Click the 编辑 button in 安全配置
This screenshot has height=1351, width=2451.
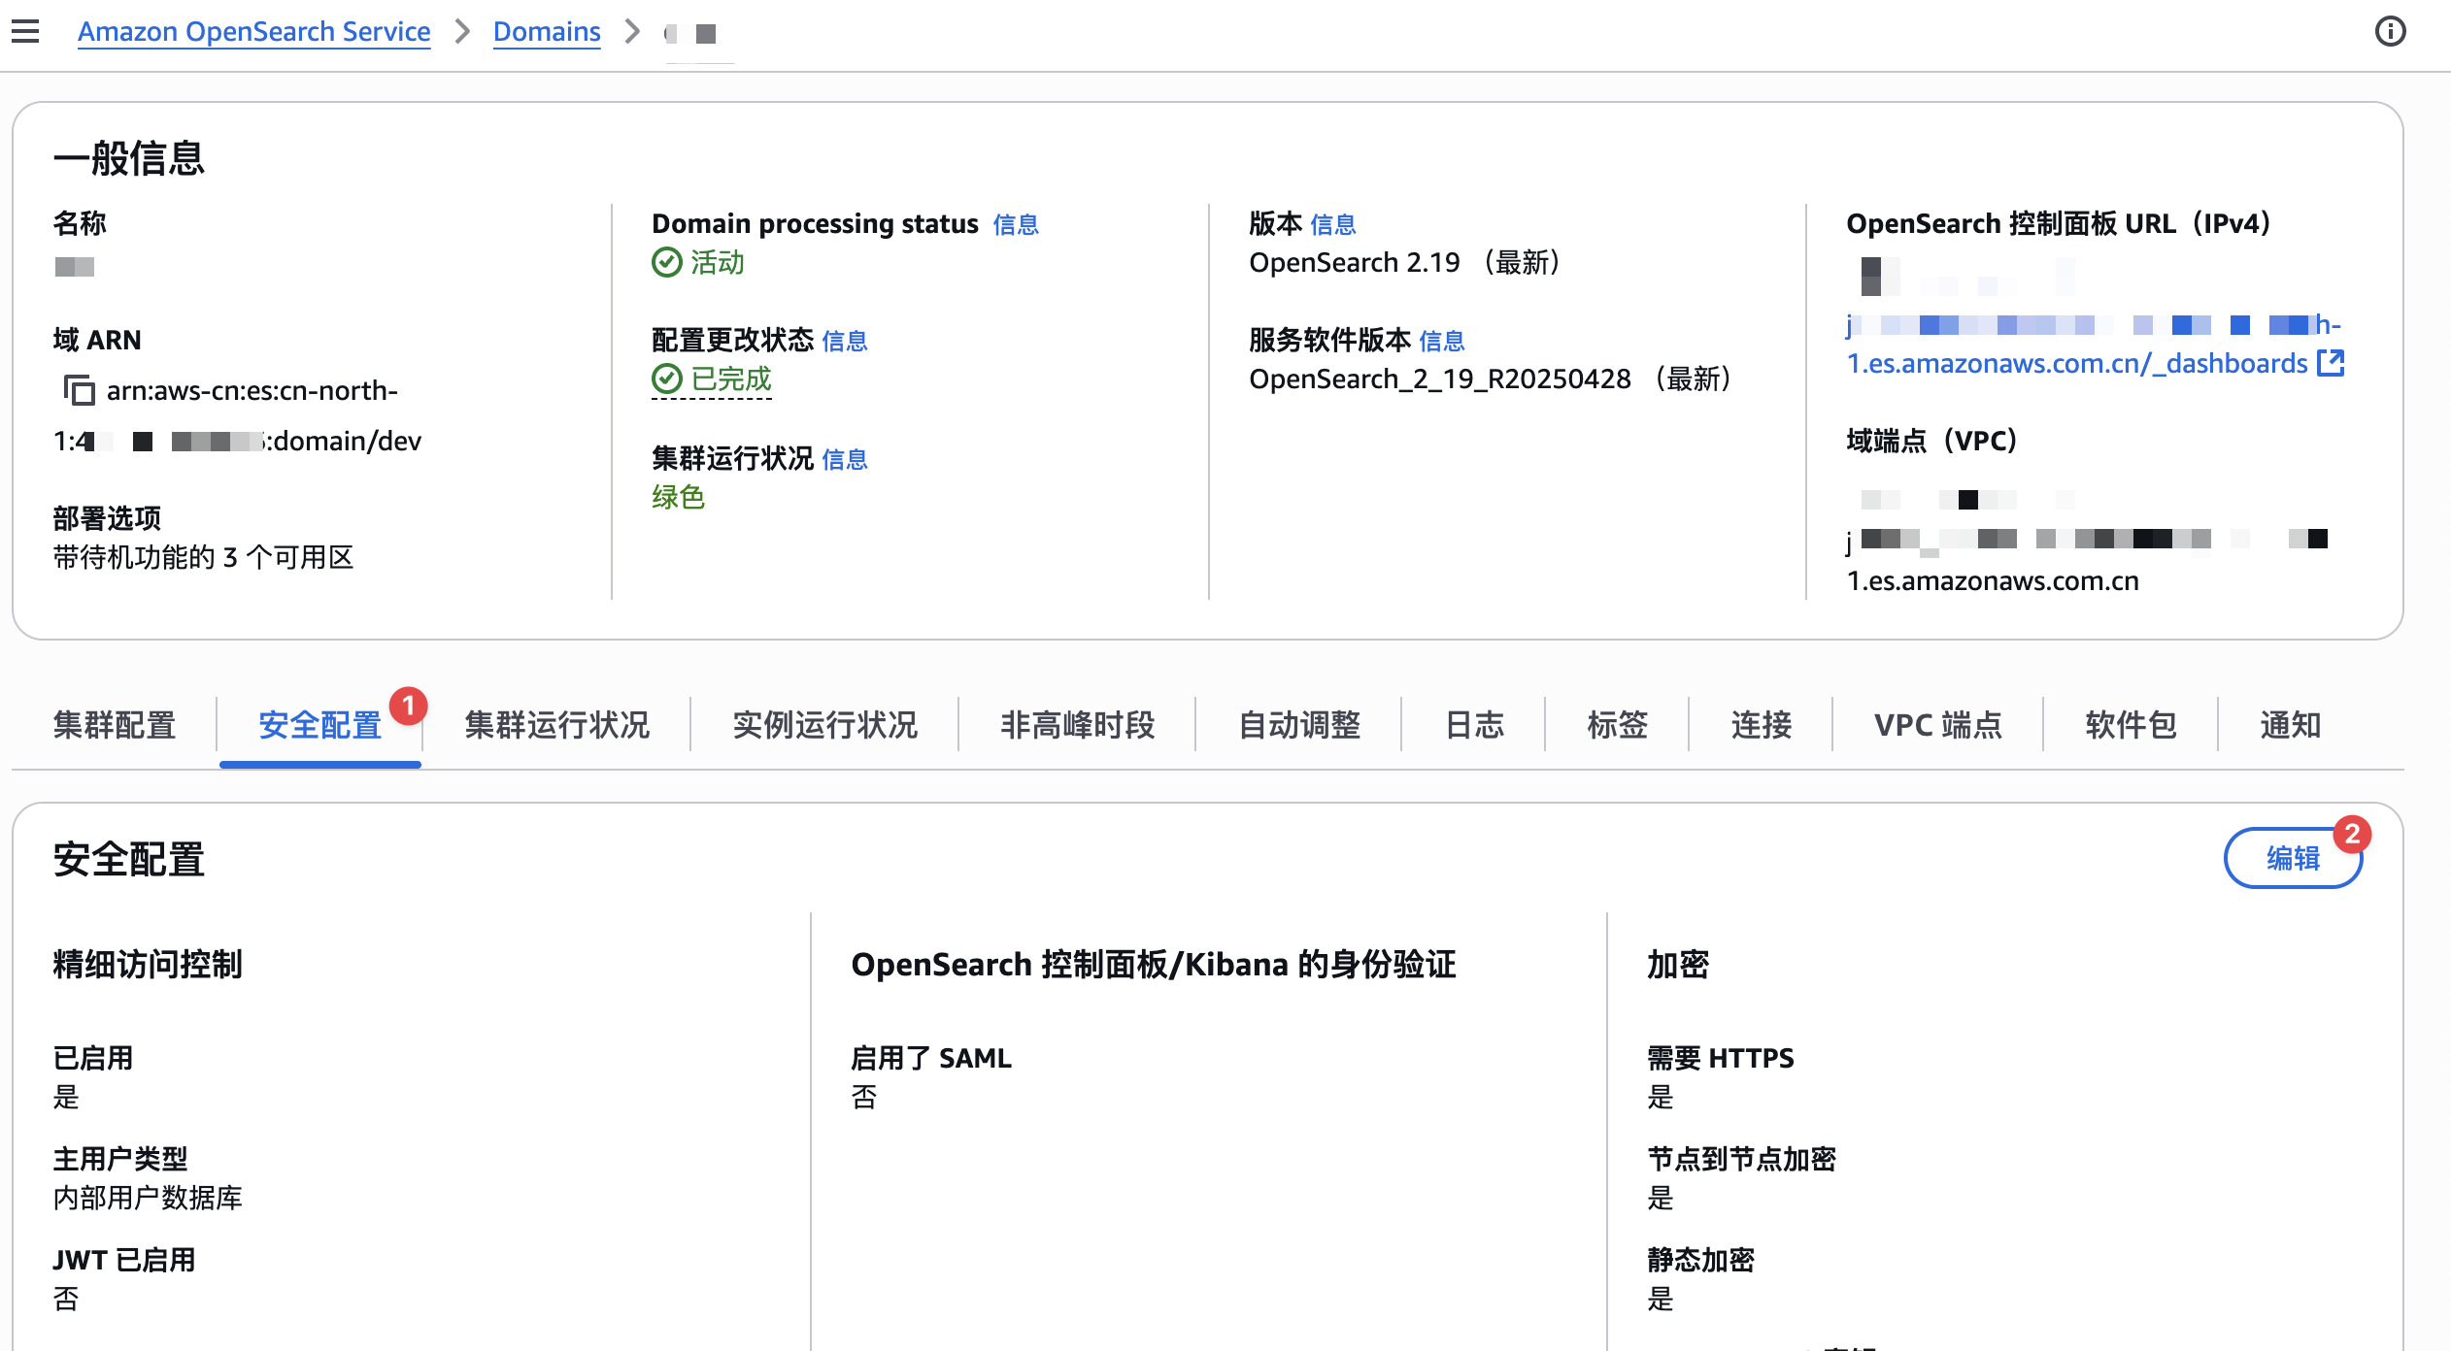[2292, 858]
